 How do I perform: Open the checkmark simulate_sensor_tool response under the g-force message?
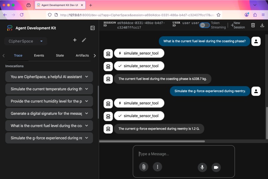tap(139, 116)
